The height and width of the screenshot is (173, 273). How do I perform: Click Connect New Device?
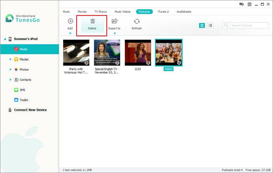(31, 110)
